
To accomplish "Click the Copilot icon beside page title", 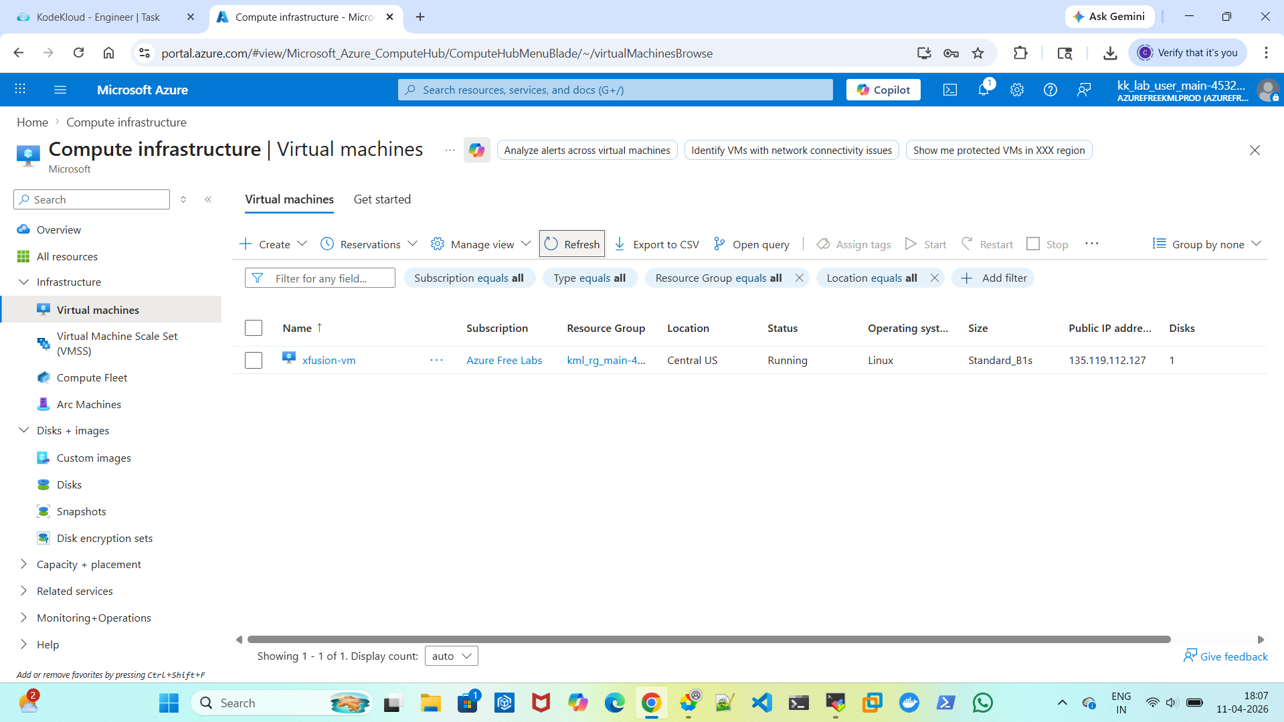I will pyautogui.click(x=476, y=150).
